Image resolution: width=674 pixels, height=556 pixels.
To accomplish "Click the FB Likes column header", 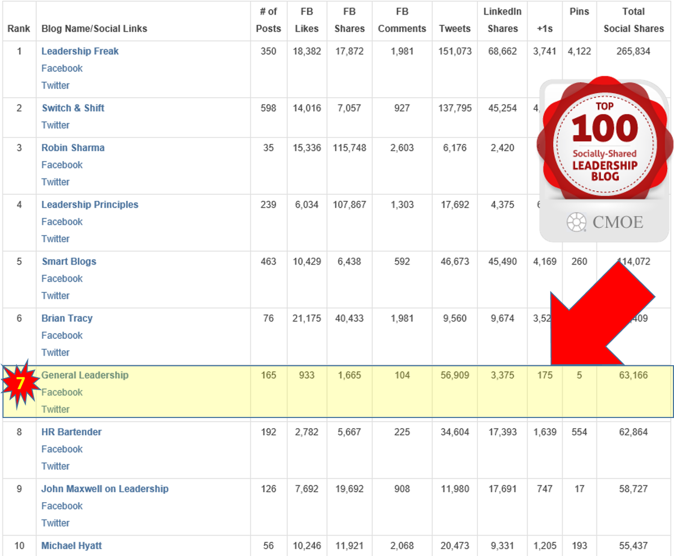I will pos(307,20).
